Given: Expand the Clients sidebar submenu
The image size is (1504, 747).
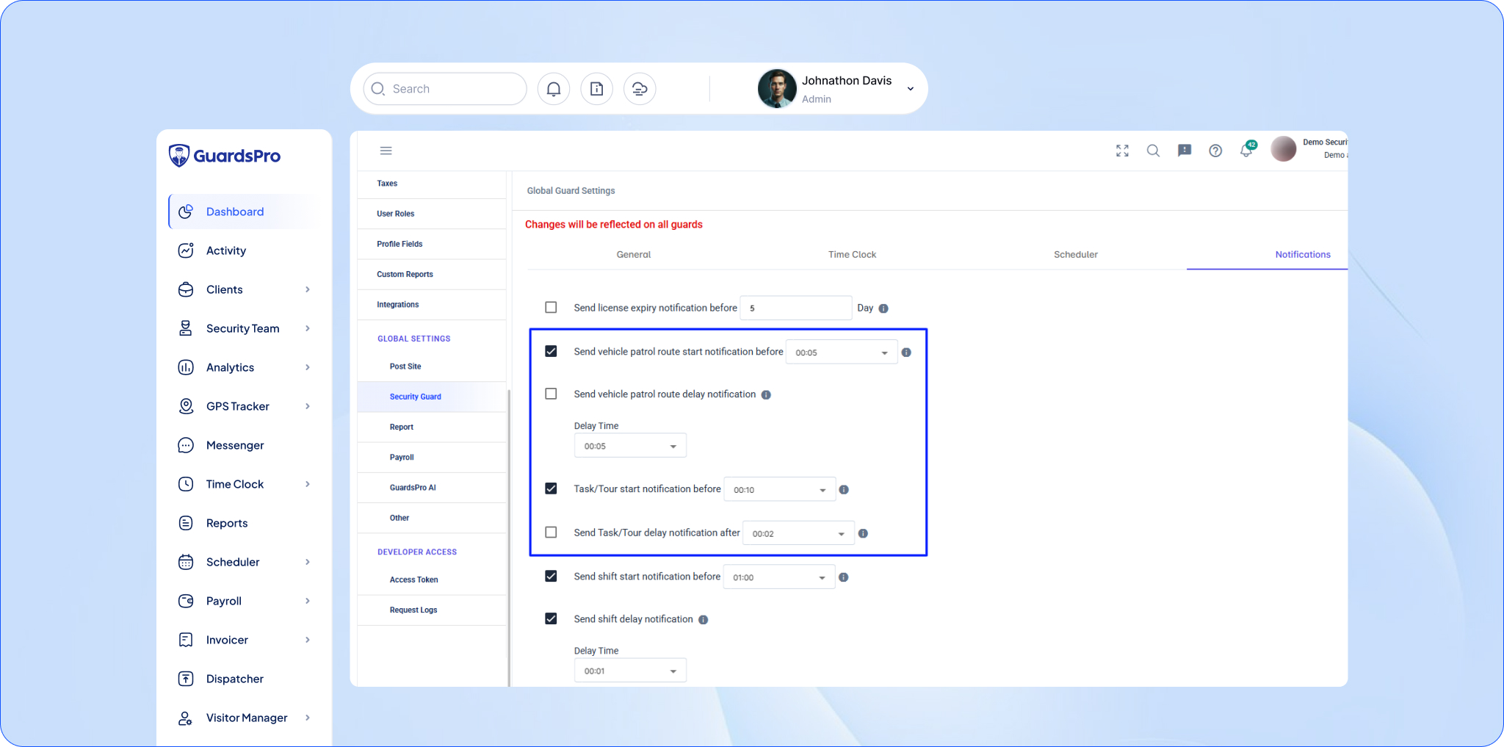Looking at the screenshot, I should 308,289.
